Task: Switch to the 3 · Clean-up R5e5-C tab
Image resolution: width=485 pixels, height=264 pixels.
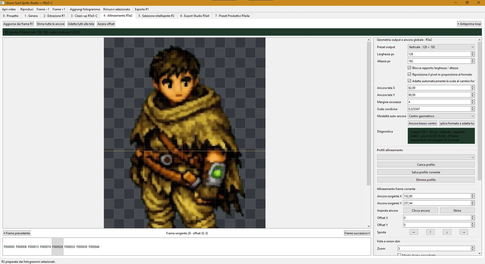Action: [84, 16]
